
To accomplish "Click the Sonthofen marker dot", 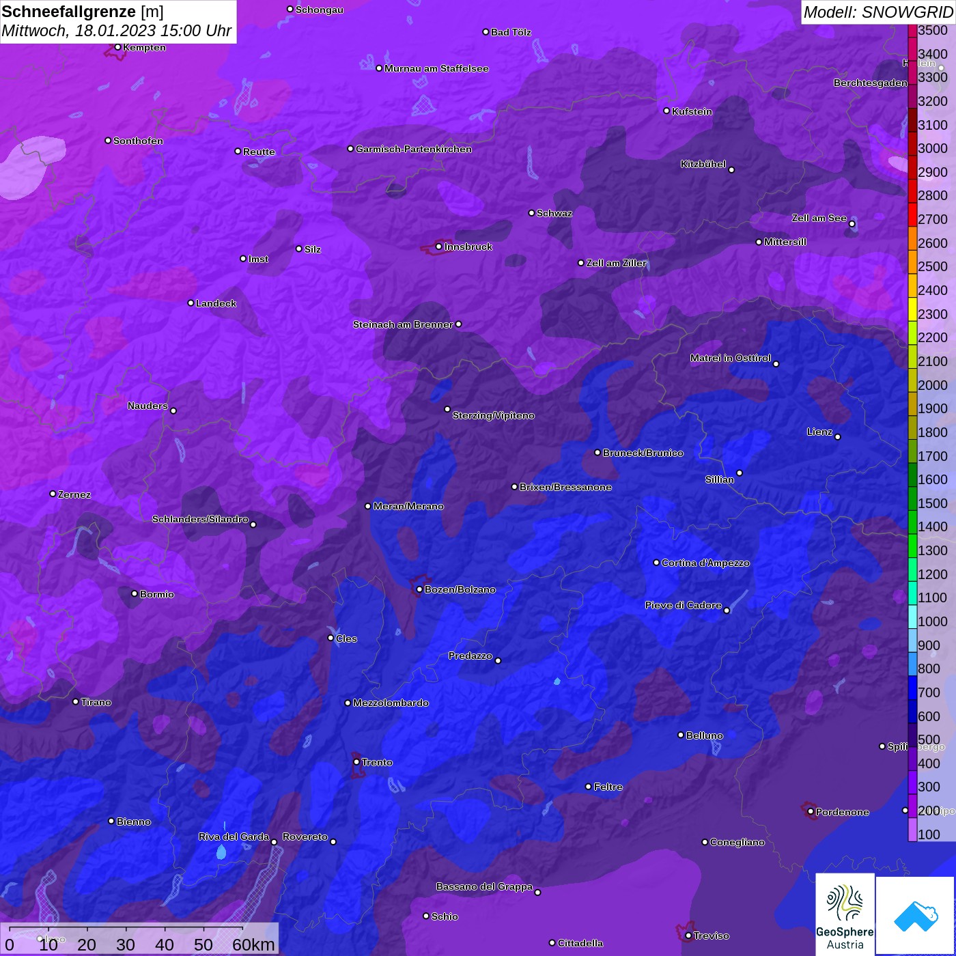I will point(108,141).
